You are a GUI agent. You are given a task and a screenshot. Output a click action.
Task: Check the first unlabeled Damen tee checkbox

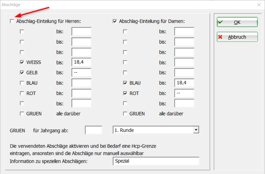click(x=125, y=32)
